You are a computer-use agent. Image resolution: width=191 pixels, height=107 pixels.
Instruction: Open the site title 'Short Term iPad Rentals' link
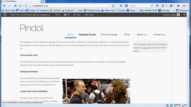tap(31, 15)
